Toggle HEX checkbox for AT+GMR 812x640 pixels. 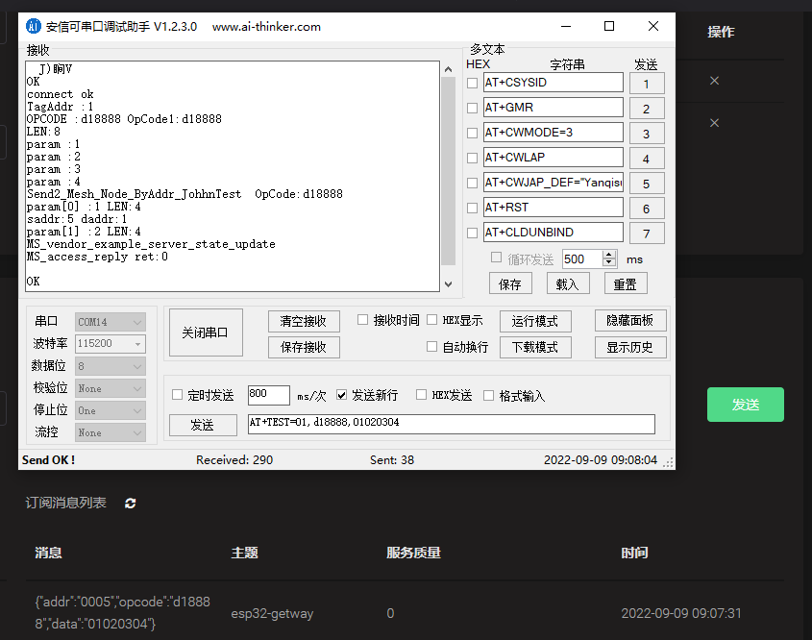472,108
